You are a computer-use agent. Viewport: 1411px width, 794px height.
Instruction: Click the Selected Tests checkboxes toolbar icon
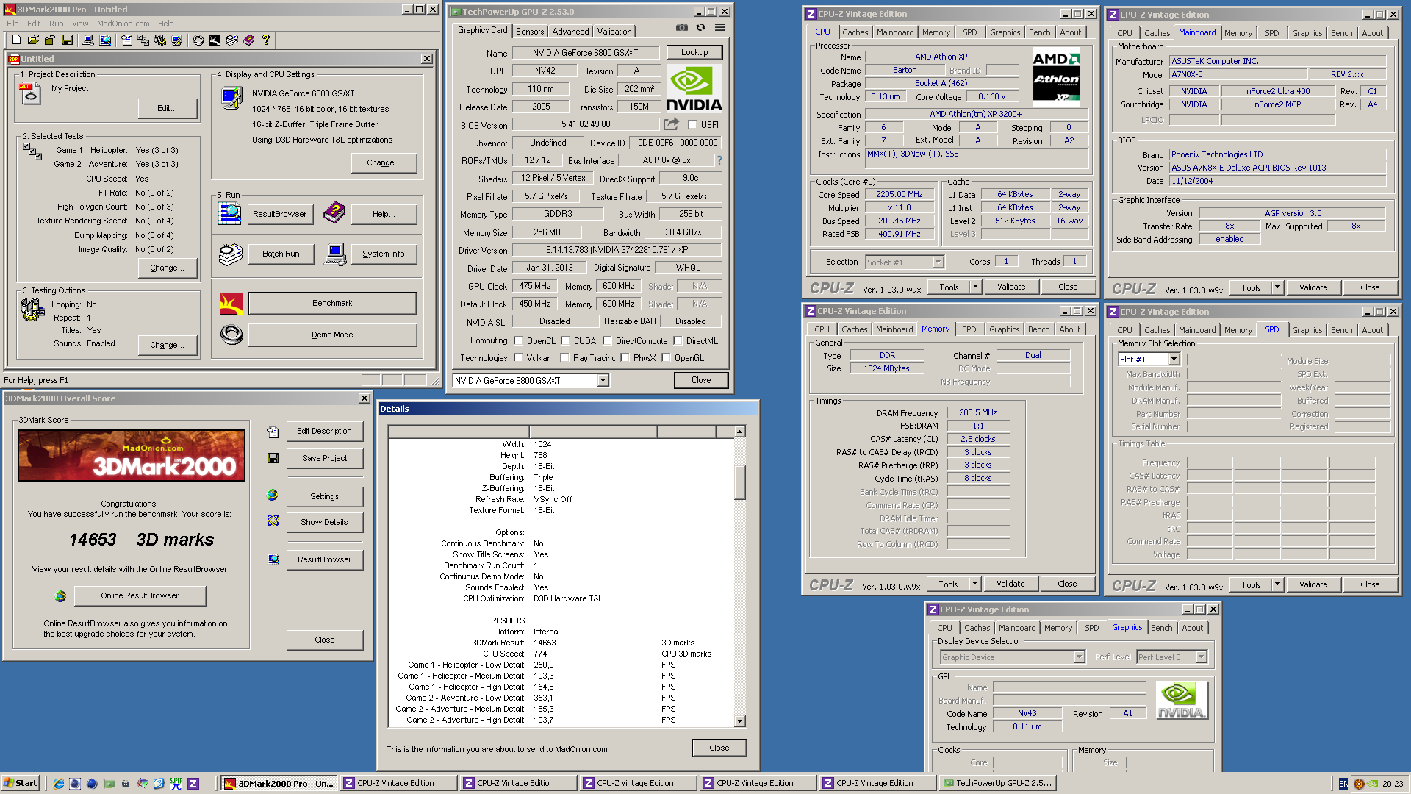(143, 40)
